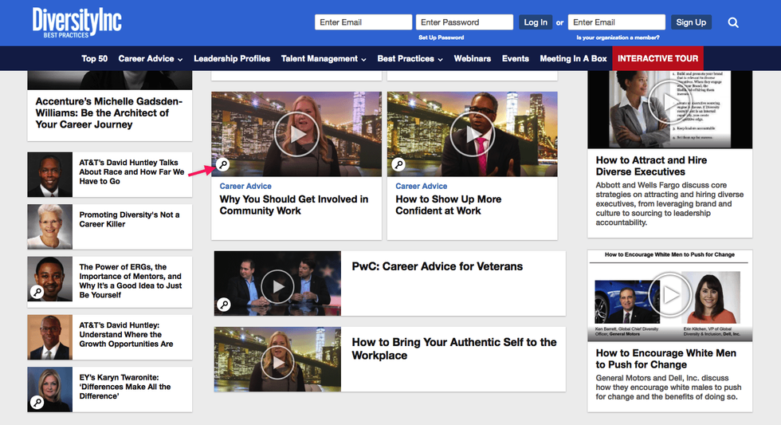This screenshot has height=425, width=781.
Task: Click key icon on community work thumbnail
Action: [x=224, y=165]
